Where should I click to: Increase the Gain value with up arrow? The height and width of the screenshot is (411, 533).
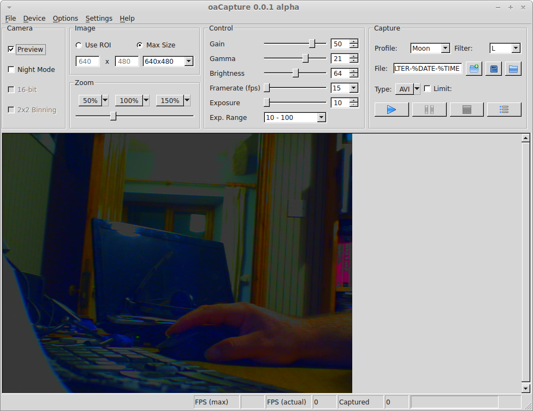[x=354, y=41]
